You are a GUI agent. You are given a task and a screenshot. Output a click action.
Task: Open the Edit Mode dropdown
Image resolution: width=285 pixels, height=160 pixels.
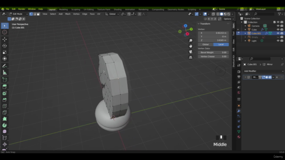tap(18, 14)
